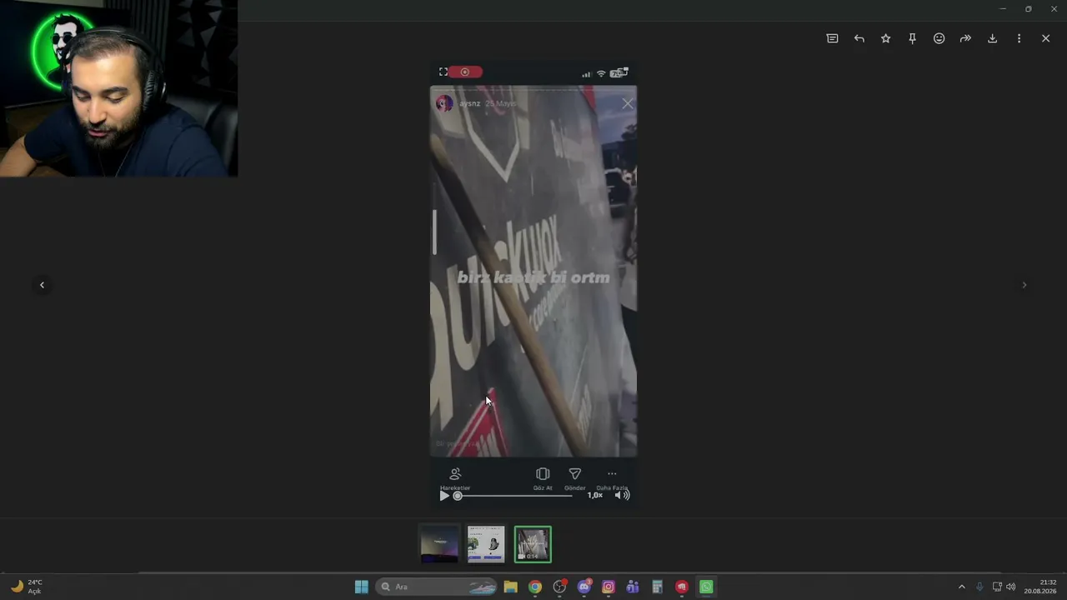Download the video using the download icon
The height and width of the screenshot is (600, 1067).
click(992, 38)
